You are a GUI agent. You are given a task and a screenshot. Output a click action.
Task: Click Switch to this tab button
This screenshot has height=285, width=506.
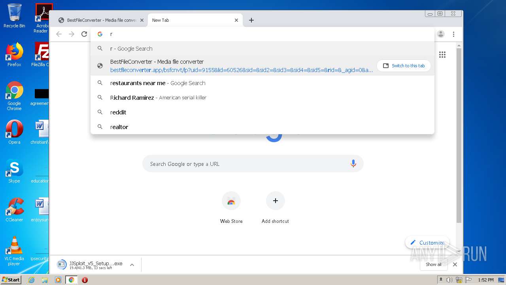point(404,66)
